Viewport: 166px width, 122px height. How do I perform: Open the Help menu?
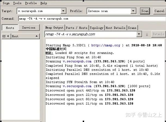coord(44,3)
